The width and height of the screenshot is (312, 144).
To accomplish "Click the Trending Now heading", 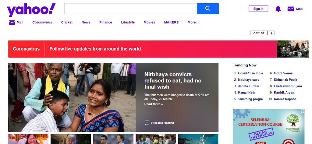I will pos(245,65).
